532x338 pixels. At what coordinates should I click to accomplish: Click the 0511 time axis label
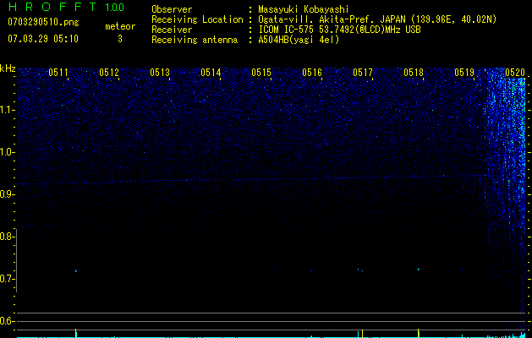click(x=58, y=72)
